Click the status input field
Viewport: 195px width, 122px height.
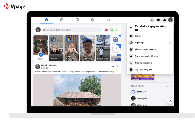72,30
